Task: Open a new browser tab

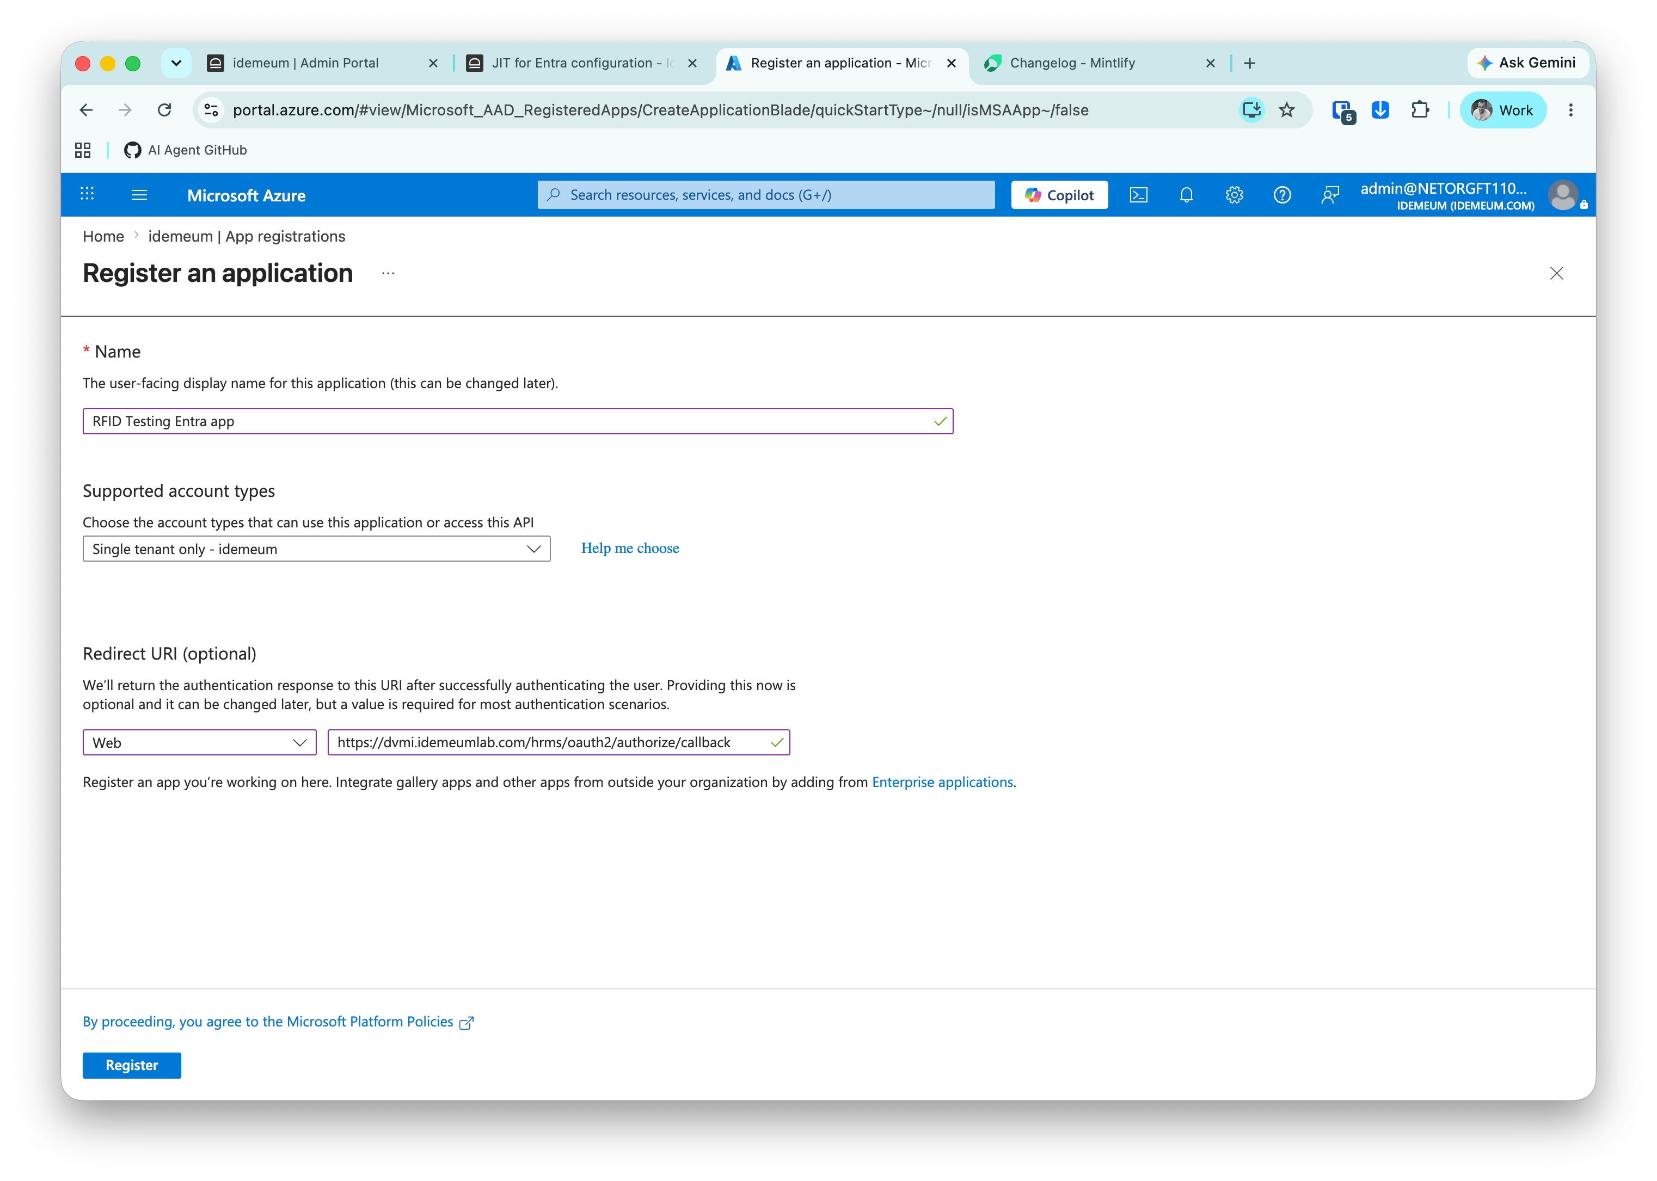Action: [1250, 63]
